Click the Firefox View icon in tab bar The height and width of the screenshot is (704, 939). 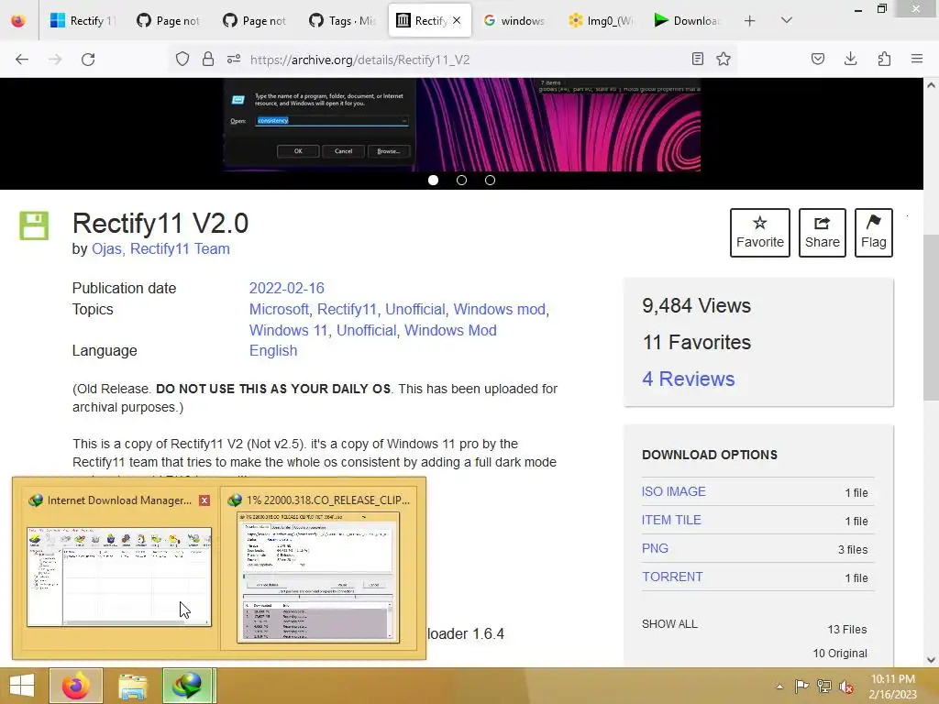pyautogui.click(x=18, y=21)
